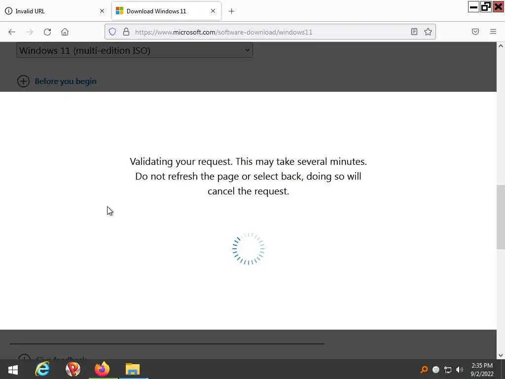Open the Windows Start menu

point(13,369)
